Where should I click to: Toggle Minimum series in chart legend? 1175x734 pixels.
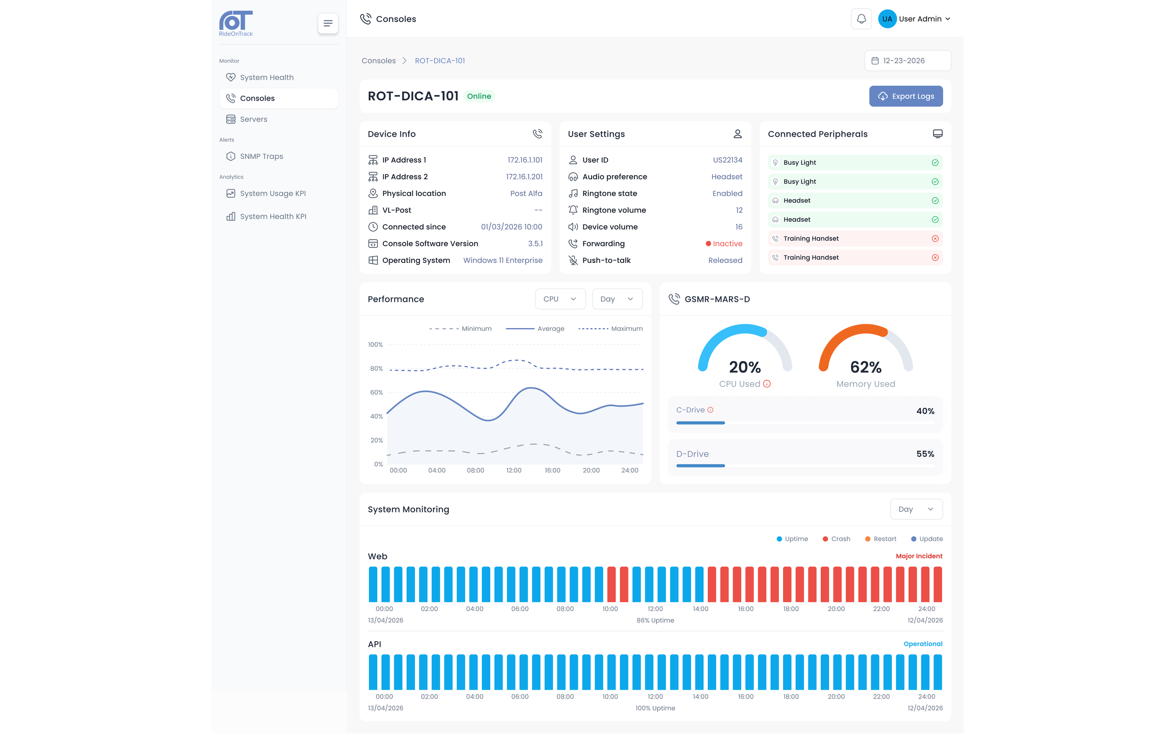click(x=460, y=328)
